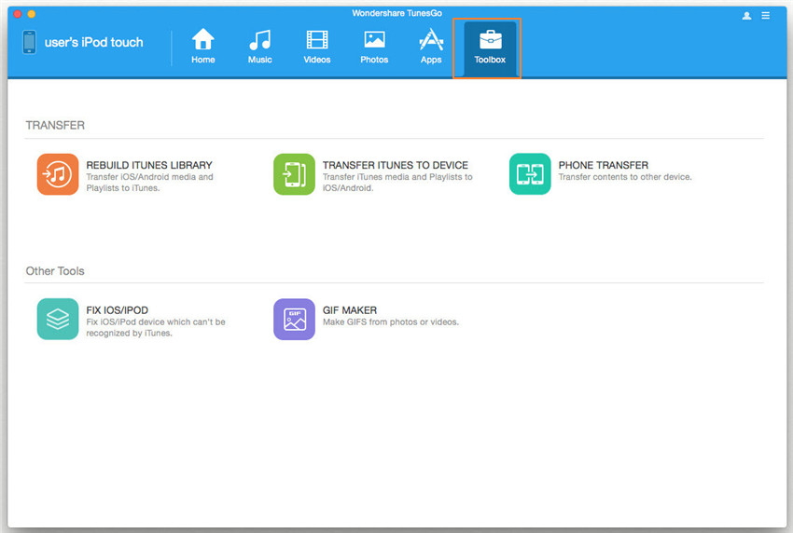Screen dimensions: 793x533
Task: Click the PHONE TRANSFER title text
Action: (x=604, y=166)
